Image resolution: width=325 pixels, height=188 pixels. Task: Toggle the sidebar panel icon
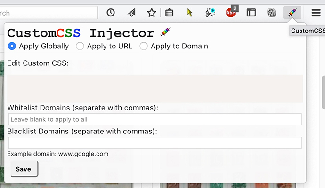251,13
